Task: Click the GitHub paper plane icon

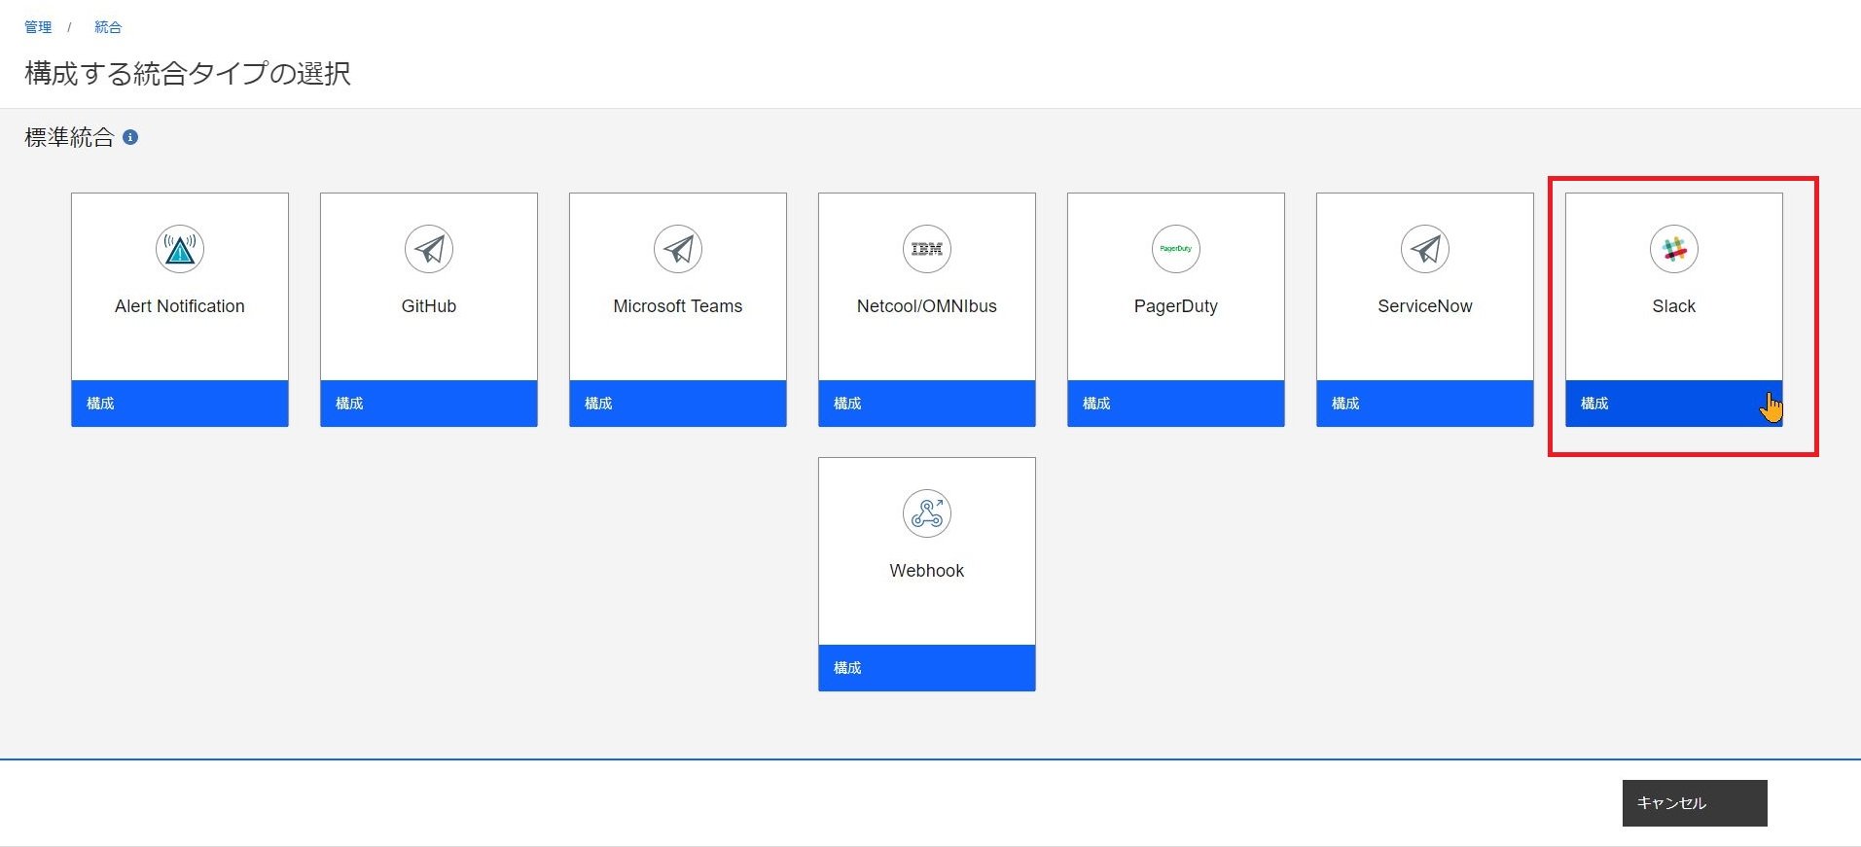Action: click(x=429, y=249)
